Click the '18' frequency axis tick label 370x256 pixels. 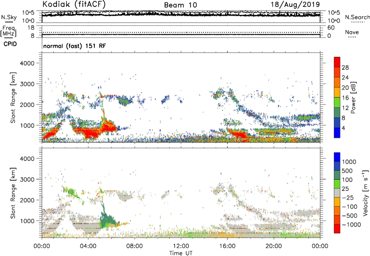point(31,28)
